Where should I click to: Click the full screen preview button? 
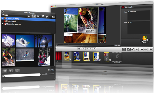(x=79, y=49)
